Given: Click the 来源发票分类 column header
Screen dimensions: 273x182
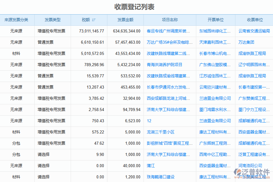Looking at the screenshot, I should coord(16,20).
